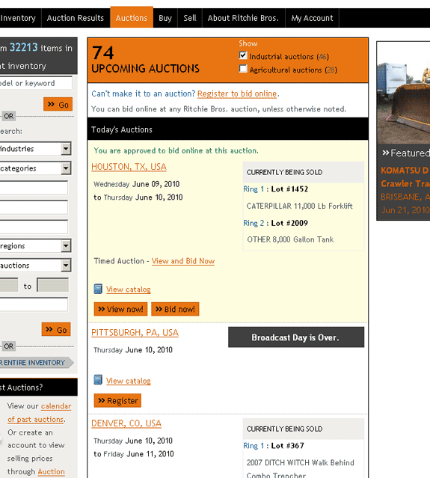Open the KOMATSU D Crawler Tractor featured link

click(405, 177)
